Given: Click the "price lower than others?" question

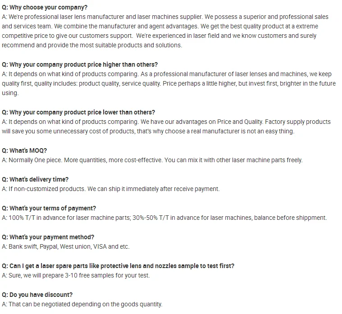Looking at the screenshot, I should click(x=78, y=112).
